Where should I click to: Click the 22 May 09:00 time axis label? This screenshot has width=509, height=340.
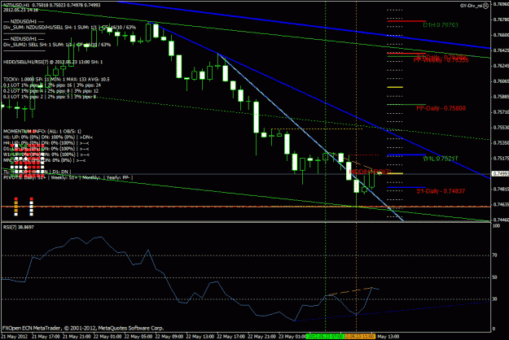tap(169, 337)
